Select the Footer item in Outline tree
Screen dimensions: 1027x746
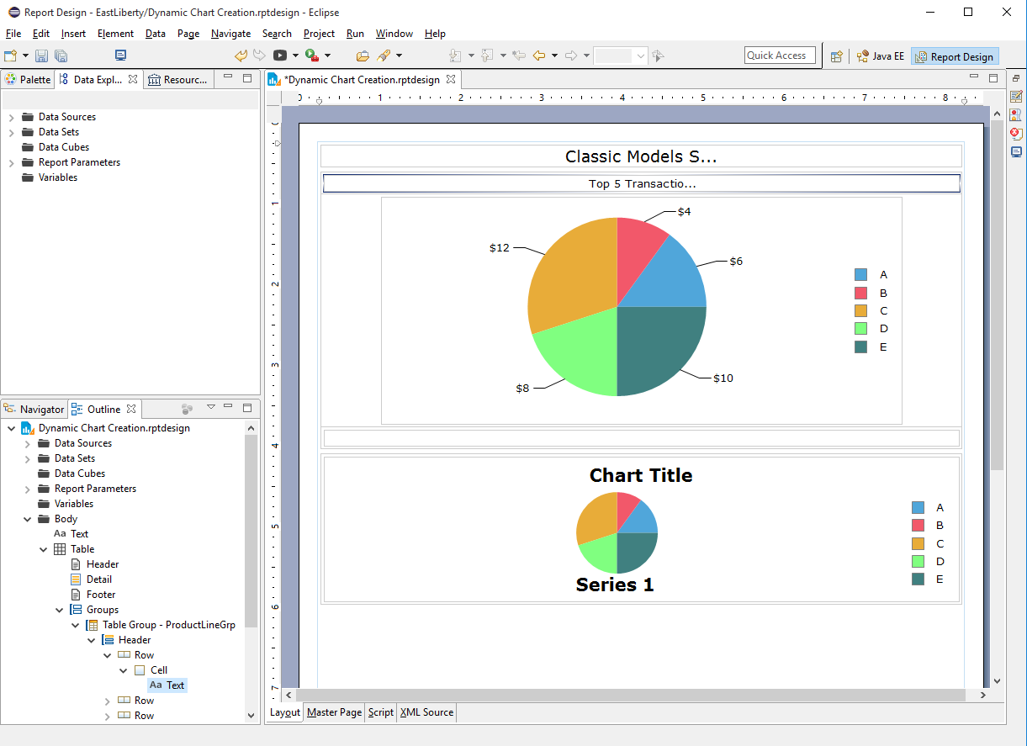tap(101, 595)
